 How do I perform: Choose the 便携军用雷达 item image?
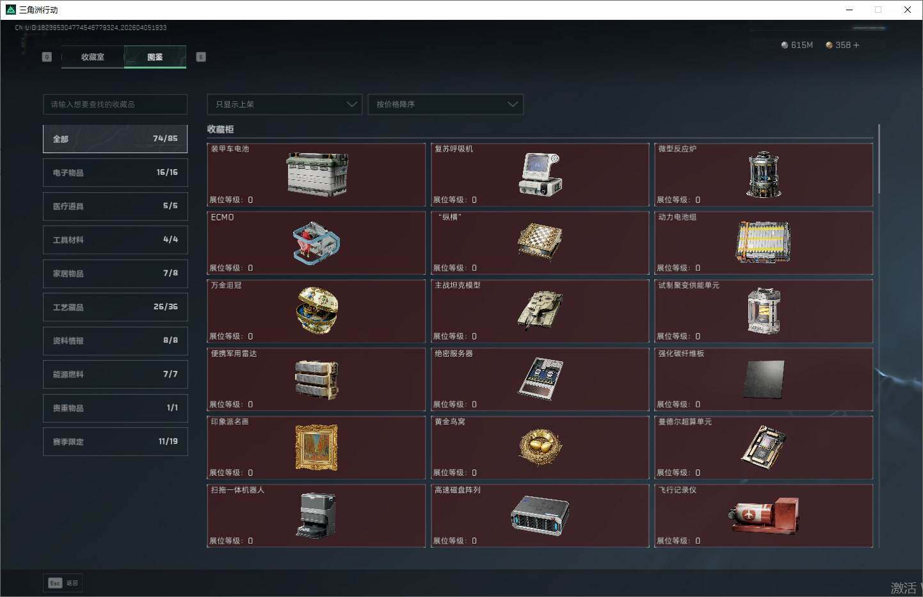pyautogui.click(x=316, y=379)
